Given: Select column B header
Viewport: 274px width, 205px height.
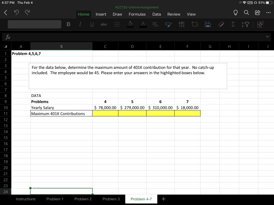Looking at the screenshot, I should (61, 46).
